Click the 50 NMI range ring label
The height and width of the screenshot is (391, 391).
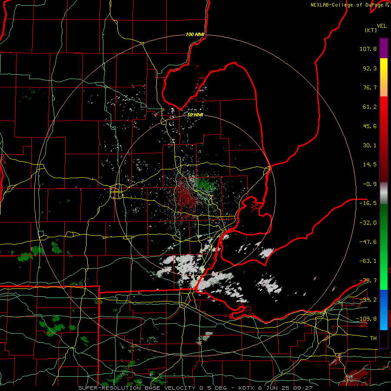[x=195, y=115]
